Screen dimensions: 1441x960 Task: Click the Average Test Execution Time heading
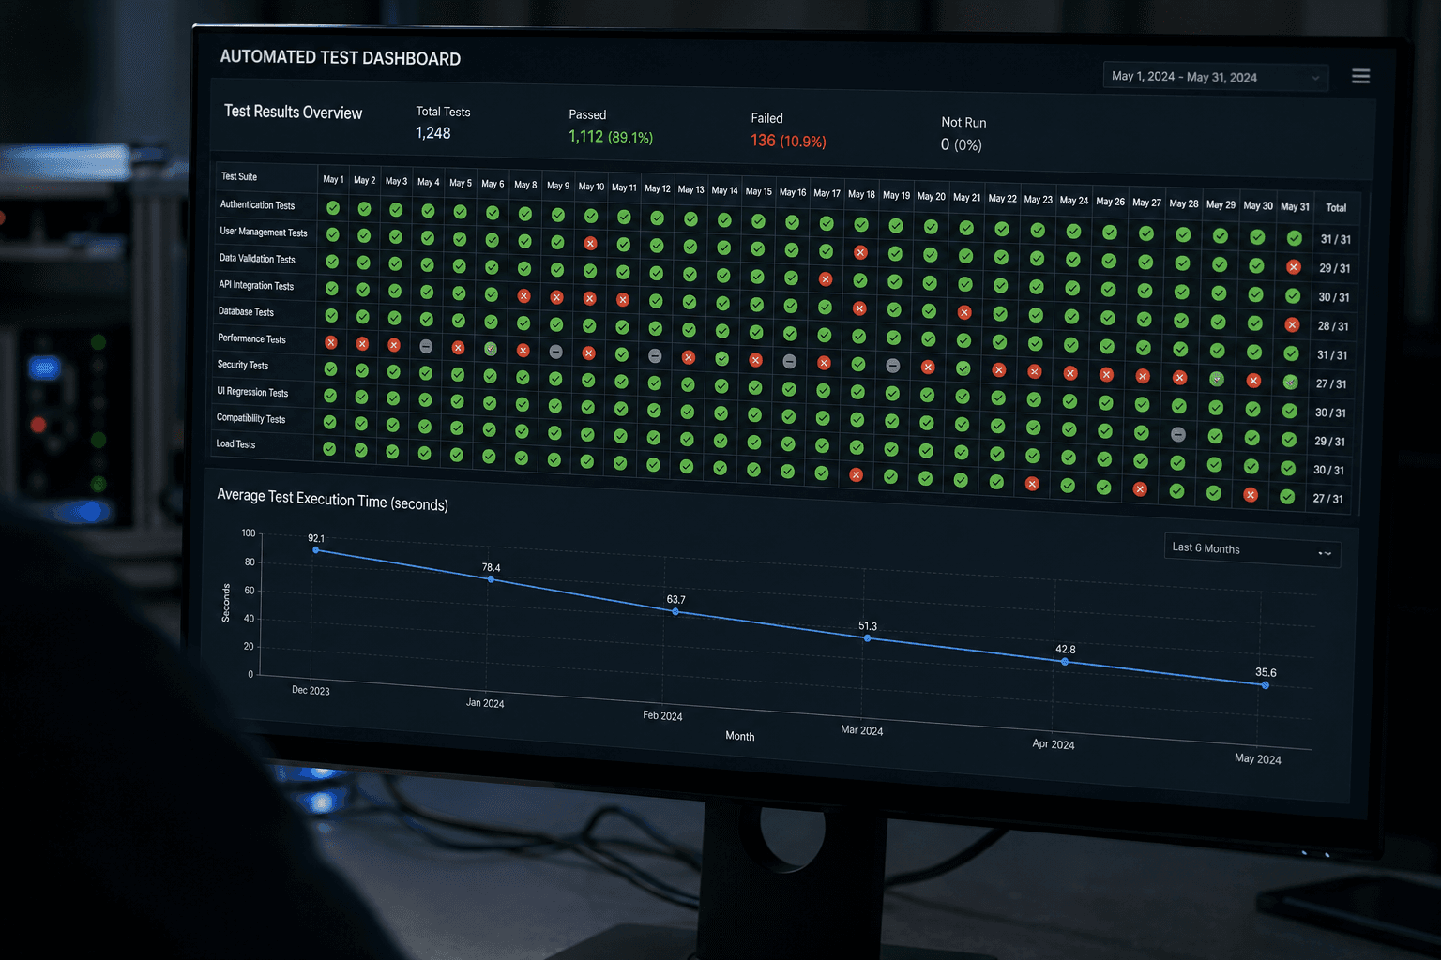pyautogui.click(x=333, y=500)
